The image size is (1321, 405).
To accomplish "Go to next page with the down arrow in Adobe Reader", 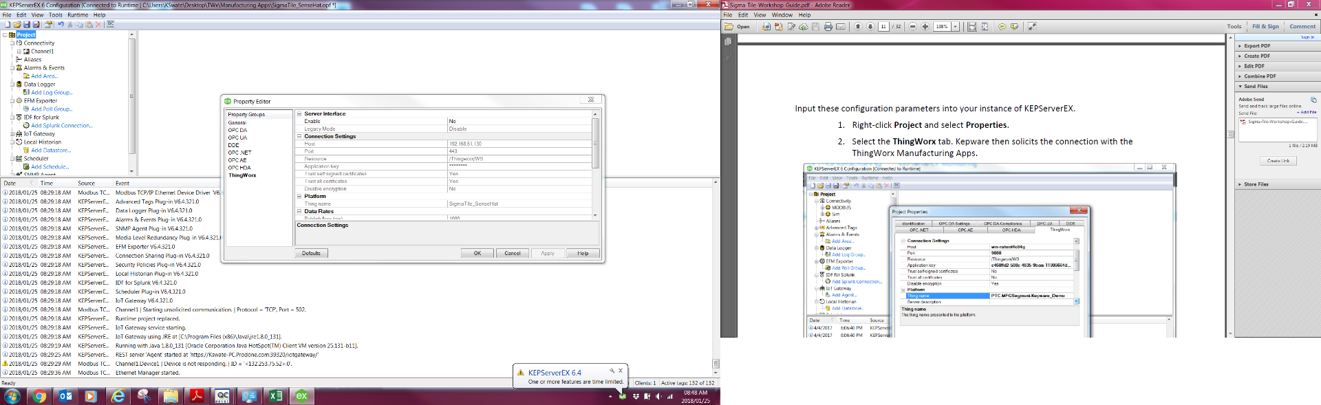I will [870, 27].
